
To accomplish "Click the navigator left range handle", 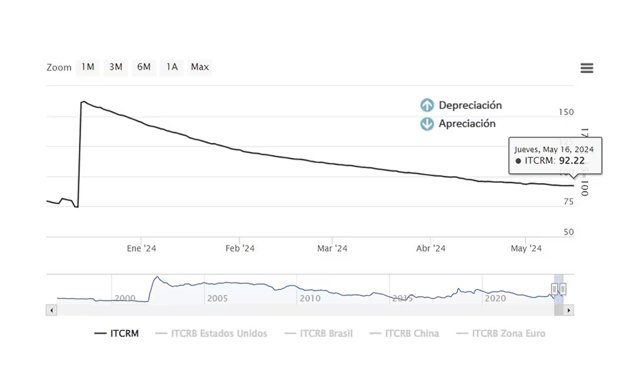I will (x=555, y=289).
